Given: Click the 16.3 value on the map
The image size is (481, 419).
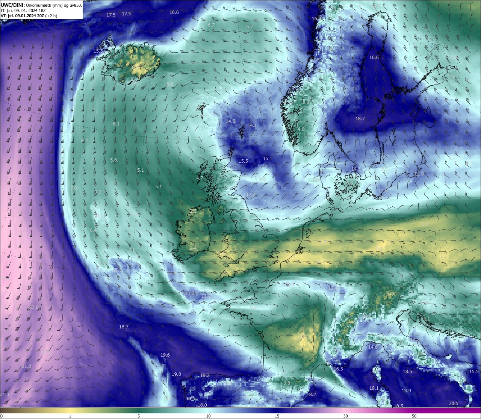Looking at the screenshot, I should pos(338,369).
